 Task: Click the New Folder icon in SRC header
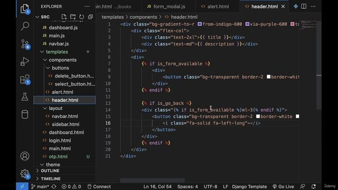[73, 17]
